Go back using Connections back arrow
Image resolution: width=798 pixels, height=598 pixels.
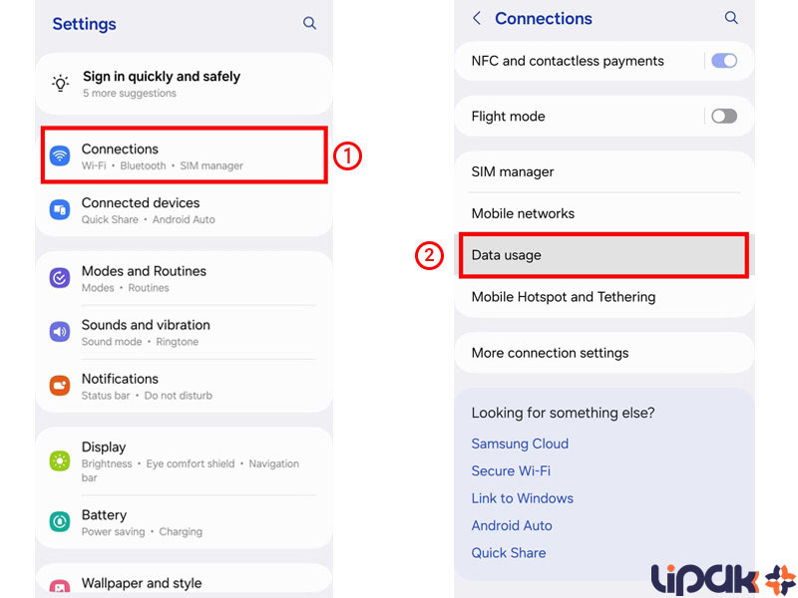[477, 18]
